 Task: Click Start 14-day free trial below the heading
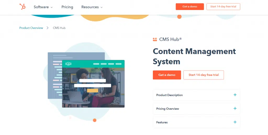[204, 75]
